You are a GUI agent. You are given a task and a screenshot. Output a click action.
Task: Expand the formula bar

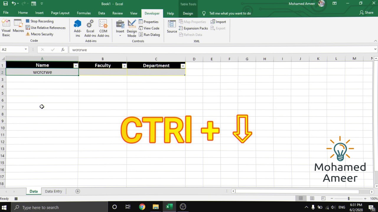coord(375,49)
